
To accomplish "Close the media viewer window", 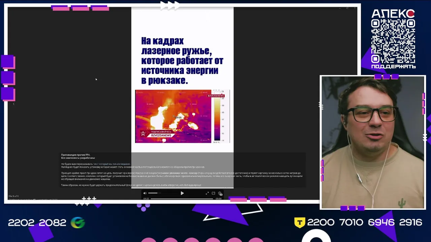I will [355, 8].
